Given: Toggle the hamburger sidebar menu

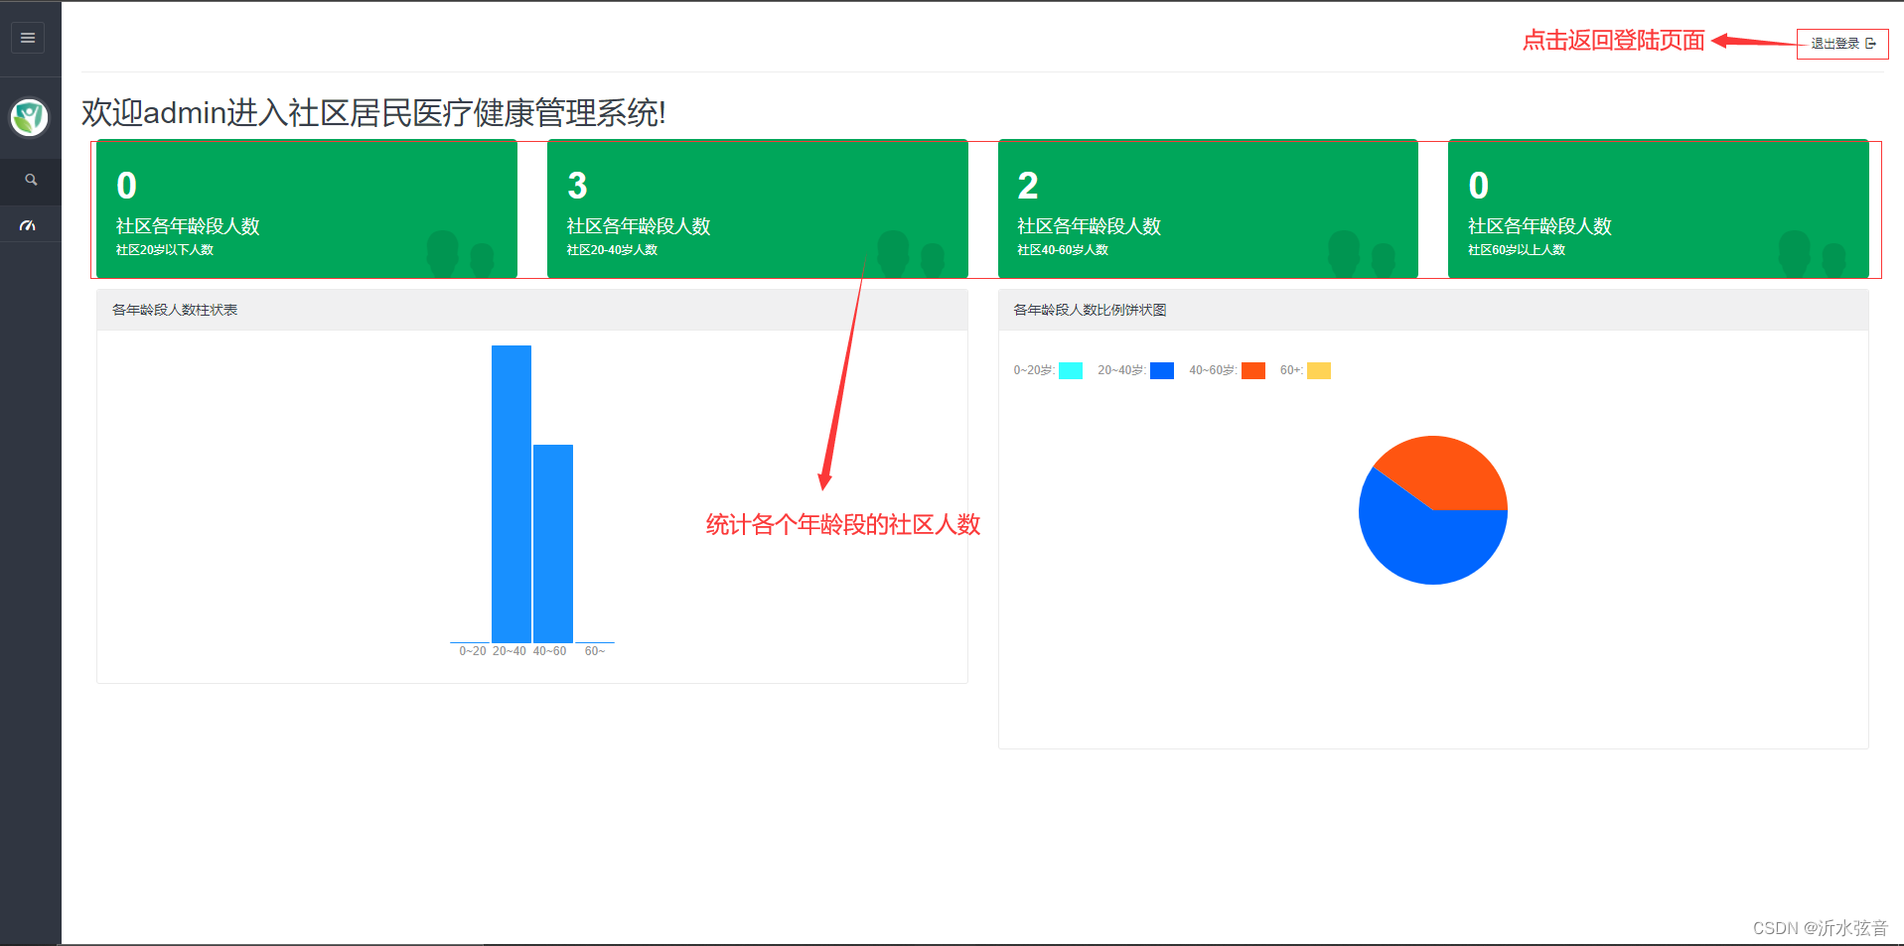Looking at the screenshot, I should tap(28, 38).
